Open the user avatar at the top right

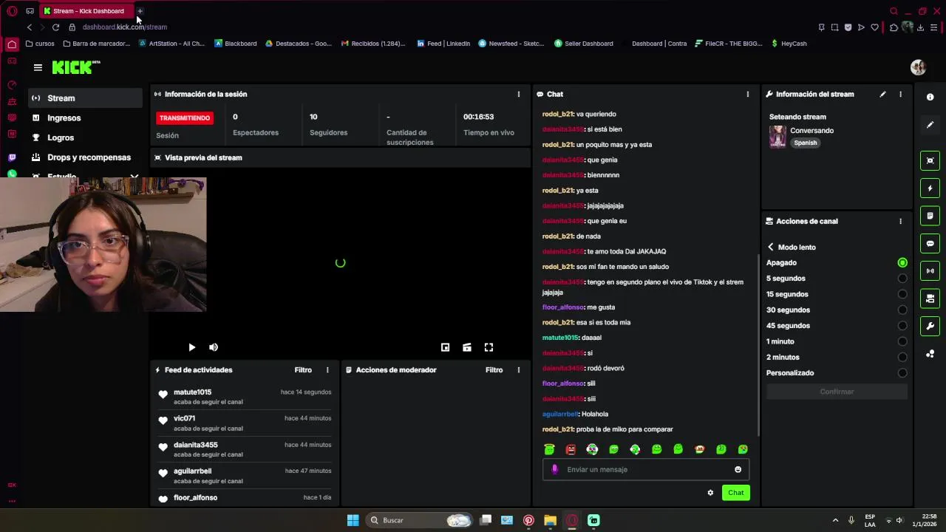tap(918, 67)
